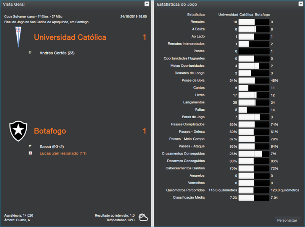Click the injury icon beside Lucas Zen
305x227 pixels.
30,153
